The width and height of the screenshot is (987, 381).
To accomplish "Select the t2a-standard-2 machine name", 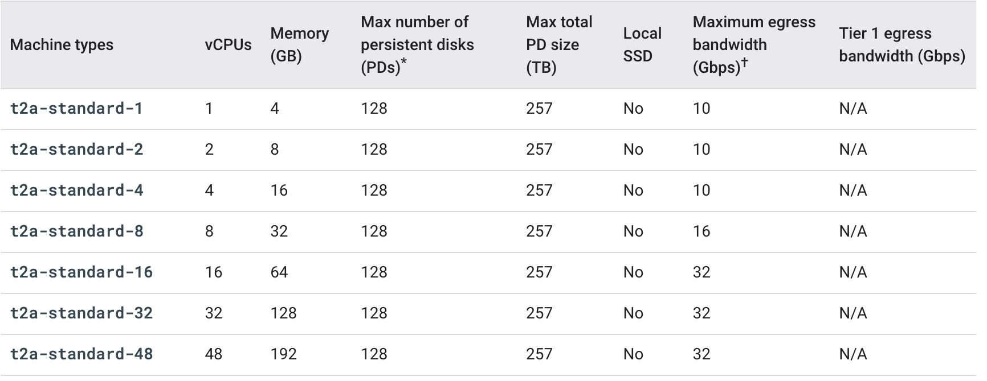I will tap(76, 150).
